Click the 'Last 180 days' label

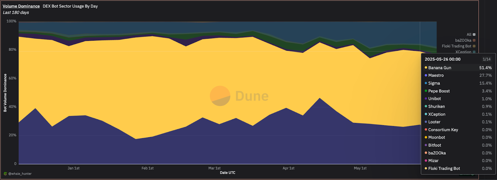[x=16, y=12]
